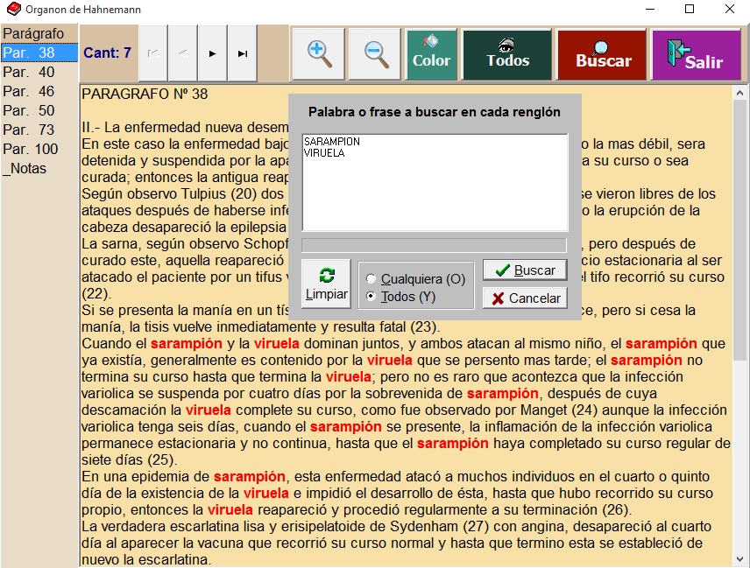Click the Organon de Hahnemann book icon

(13, 9)
